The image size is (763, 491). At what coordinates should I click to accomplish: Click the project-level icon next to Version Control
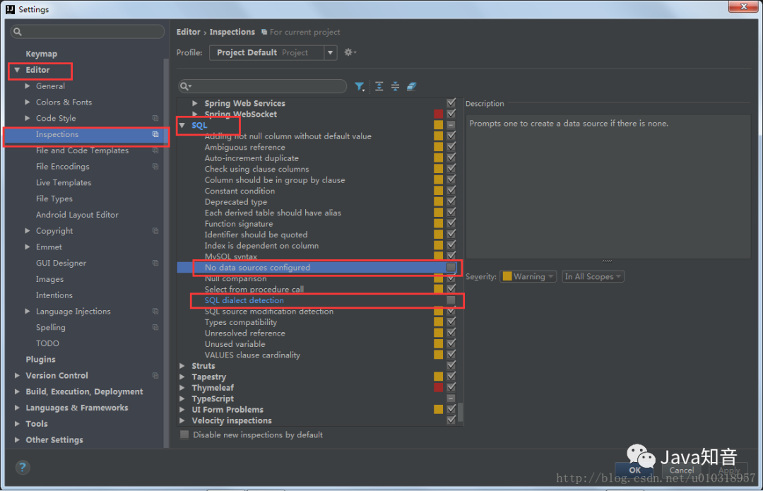tap(155, 375)
